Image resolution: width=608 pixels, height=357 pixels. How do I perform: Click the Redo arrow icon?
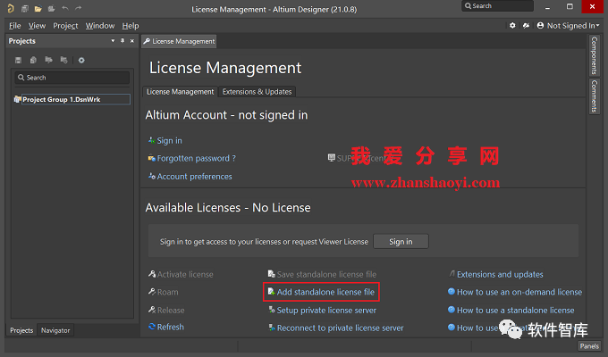pyautogui.click(x=79, y=8)
